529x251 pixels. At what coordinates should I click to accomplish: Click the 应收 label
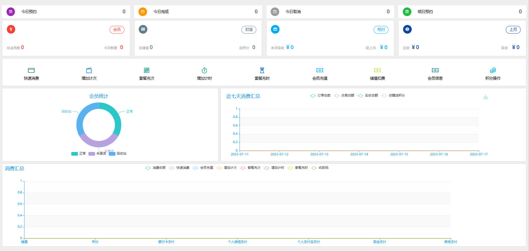(406, 48)
